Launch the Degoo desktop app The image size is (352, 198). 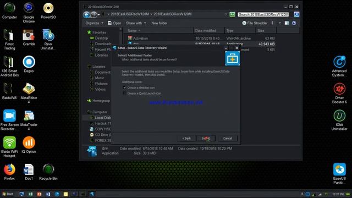(x=29, y=64)
